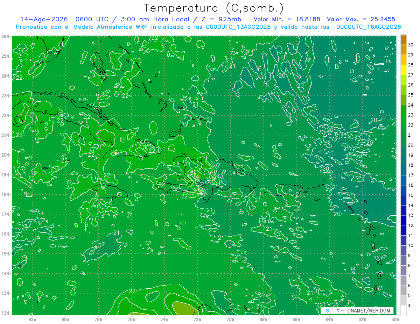The image size is (420, 324).
Task: Click the 82W longitude axis label
Action: 32,319
